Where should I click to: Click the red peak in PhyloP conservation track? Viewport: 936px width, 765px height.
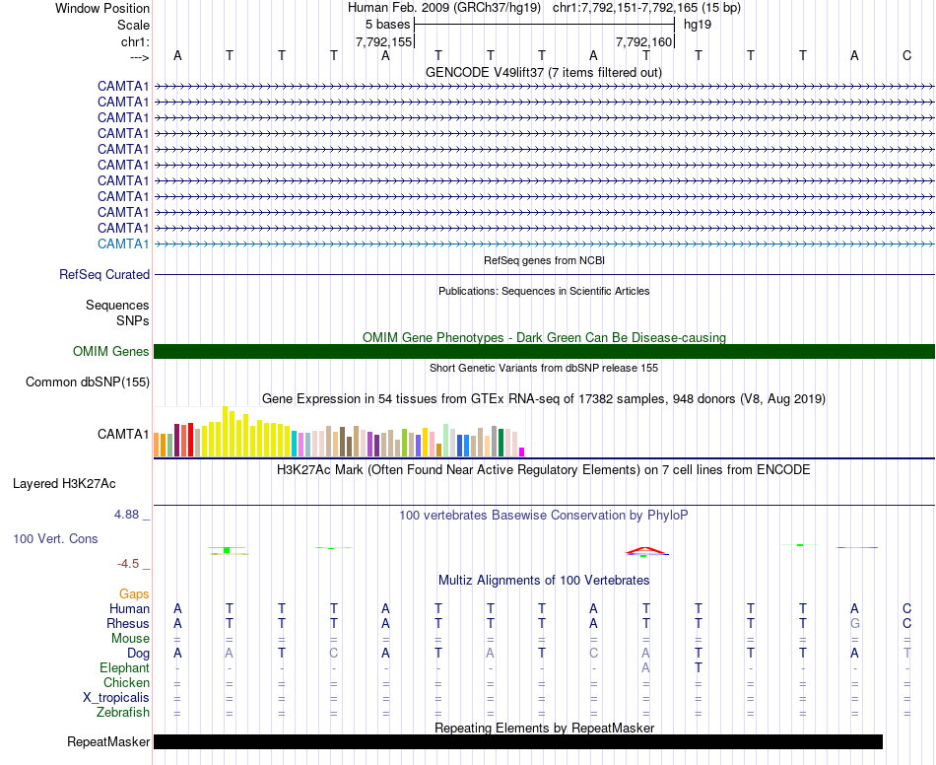[x=646, y=550]
